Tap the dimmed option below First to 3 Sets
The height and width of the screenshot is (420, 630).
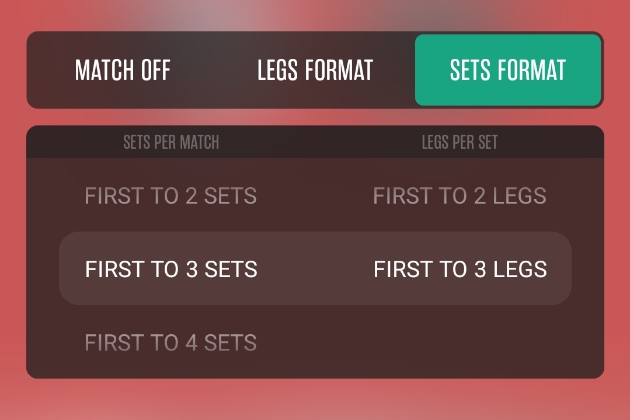[x=170, y=343]
